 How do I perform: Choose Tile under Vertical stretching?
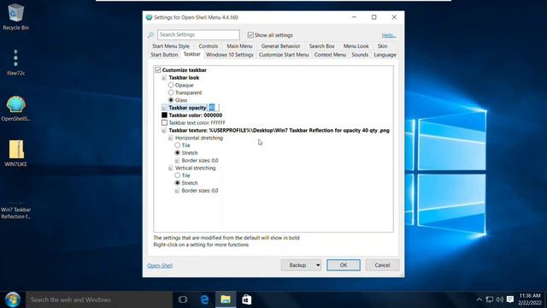(178, 175)
